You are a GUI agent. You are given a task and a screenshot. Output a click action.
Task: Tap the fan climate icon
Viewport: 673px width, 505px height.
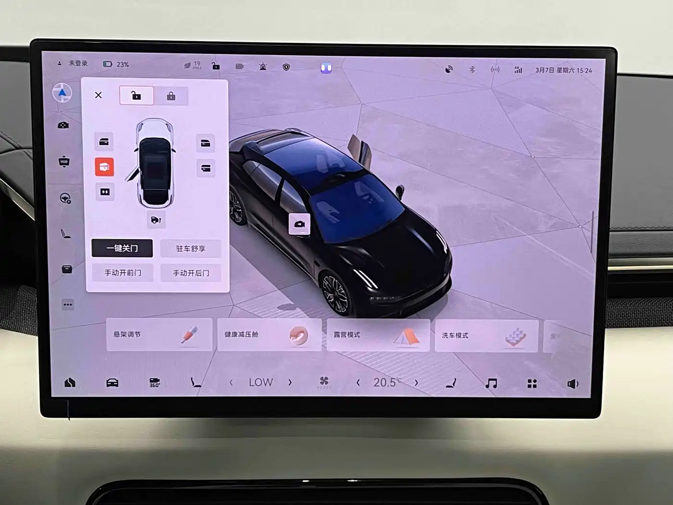click(324, 382)
